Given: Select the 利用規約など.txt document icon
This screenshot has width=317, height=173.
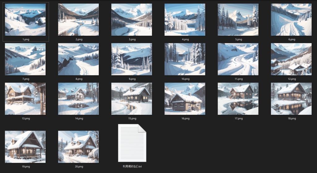Looking at the screenshot, I should (x=132, y=143).
